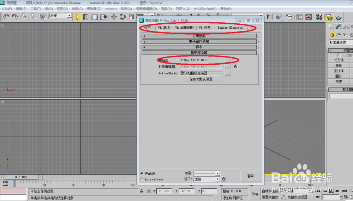Open Render Scene dialog teapot icon
The height and width of the screenshot is (201, 353).
coord(329,17)
